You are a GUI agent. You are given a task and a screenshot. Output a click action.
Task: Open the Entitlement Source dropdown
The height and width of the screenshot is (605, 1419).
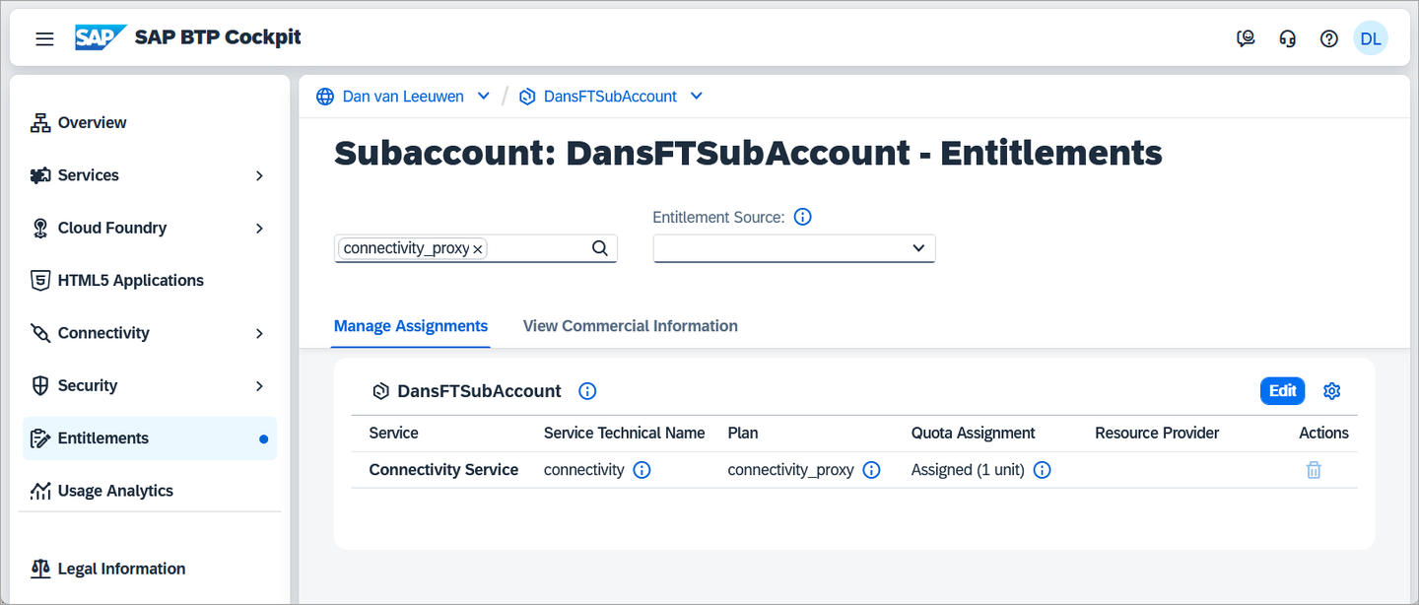[794, 248]
